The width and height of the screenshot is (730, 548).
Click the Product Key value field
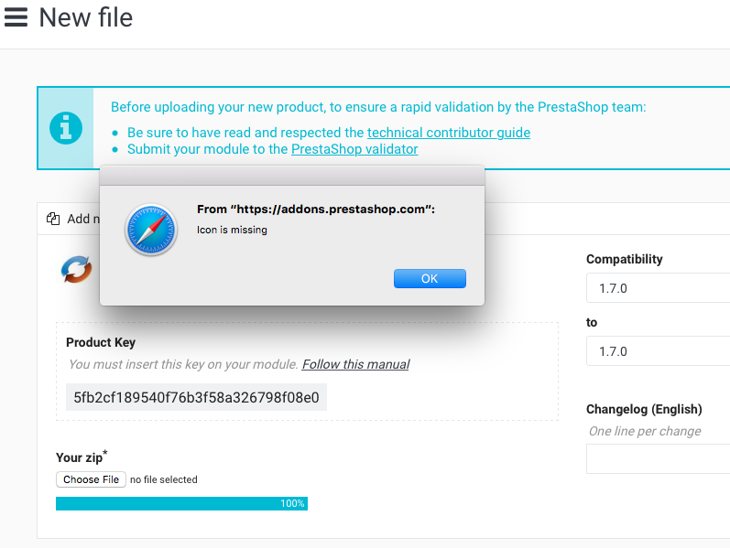click(x=197, y=397)
